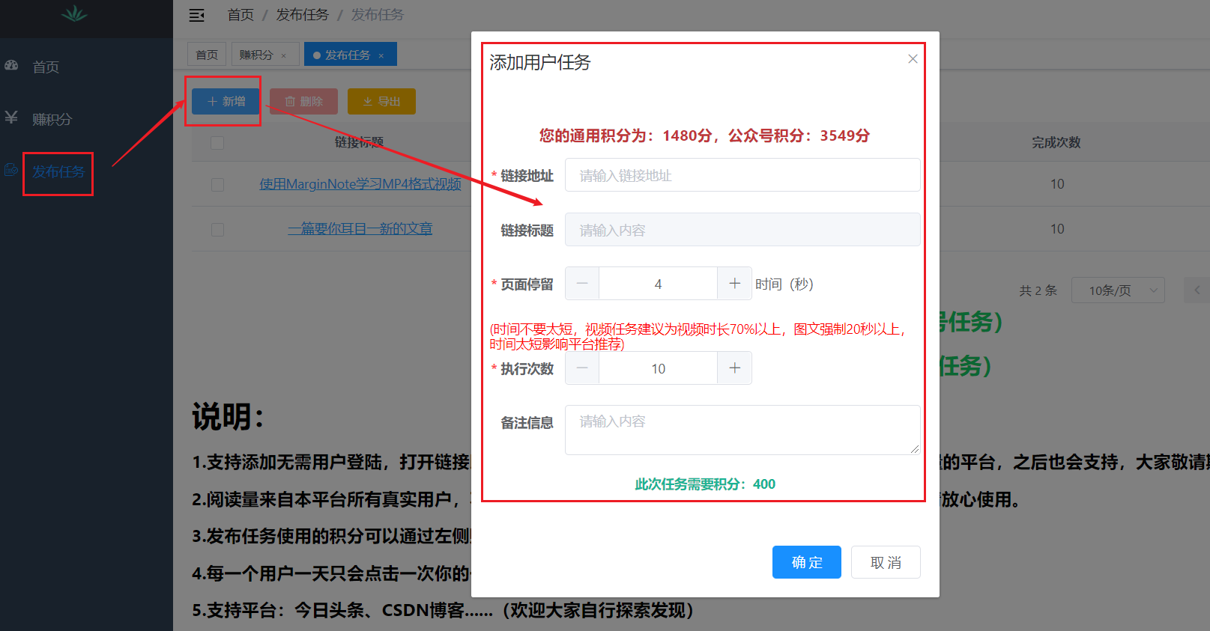Image resolution: width=1210 pixels, height=631 pixels.
Task: Click the 删除 delete button
Action: click(303, 101)
